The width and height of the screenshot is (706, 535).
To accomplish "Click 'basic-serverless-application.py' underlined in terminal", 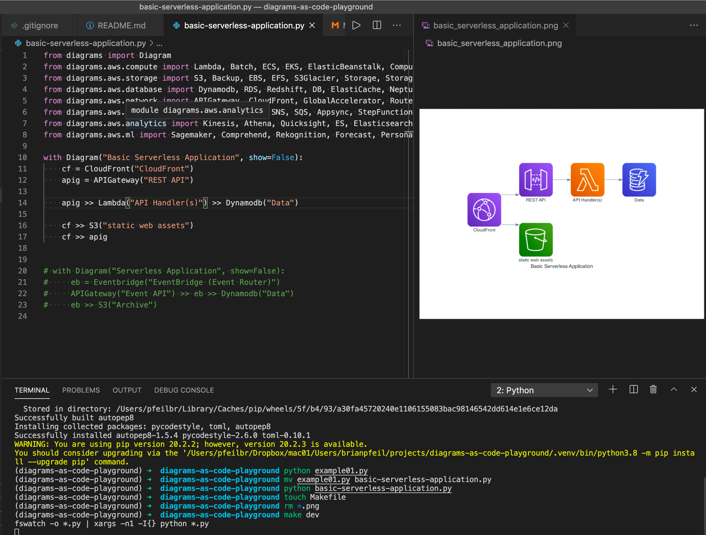I will click(x=383, y=488).
